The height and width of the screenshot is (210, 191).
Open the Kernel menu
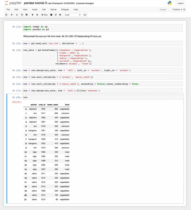coord(53,9)
